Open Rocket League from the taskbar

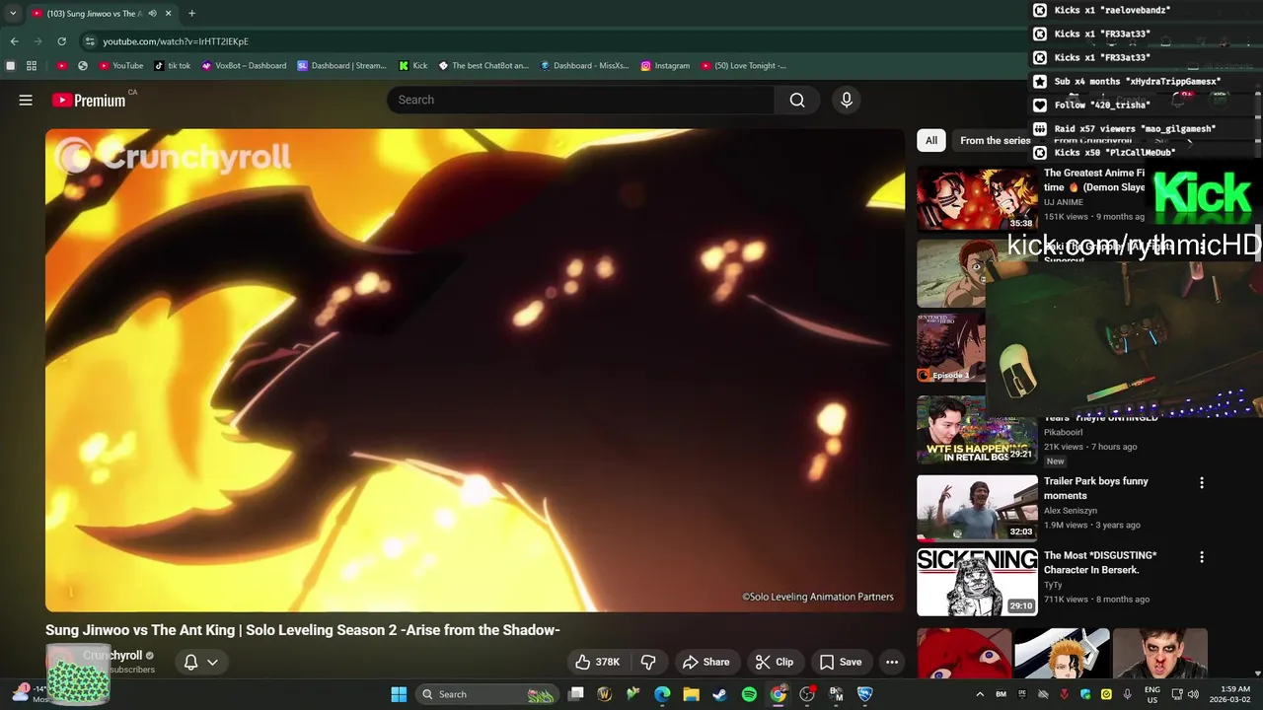[865, 694]
